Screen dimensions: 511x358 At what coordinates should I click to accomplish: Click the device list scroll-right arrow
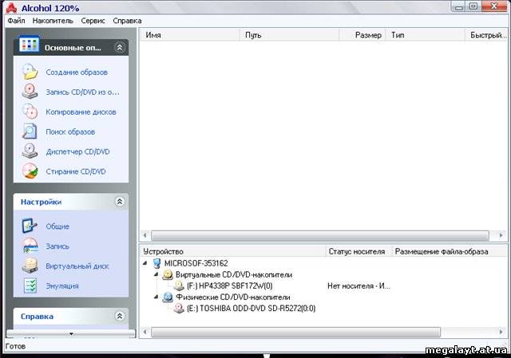501,332
